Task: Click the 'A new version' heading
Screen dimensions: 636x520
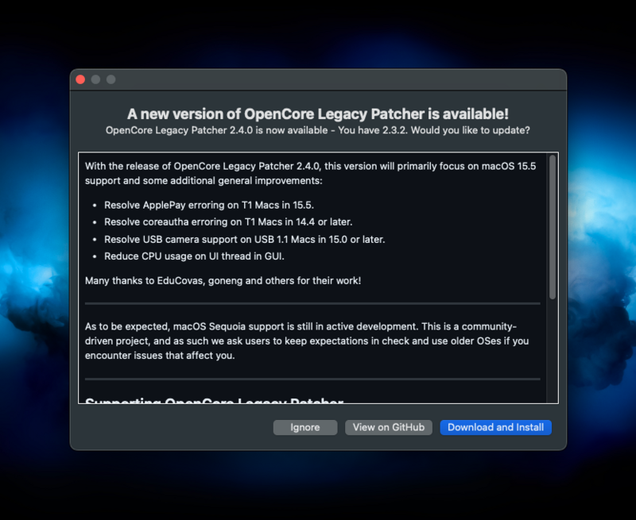Action: (318, 114)
